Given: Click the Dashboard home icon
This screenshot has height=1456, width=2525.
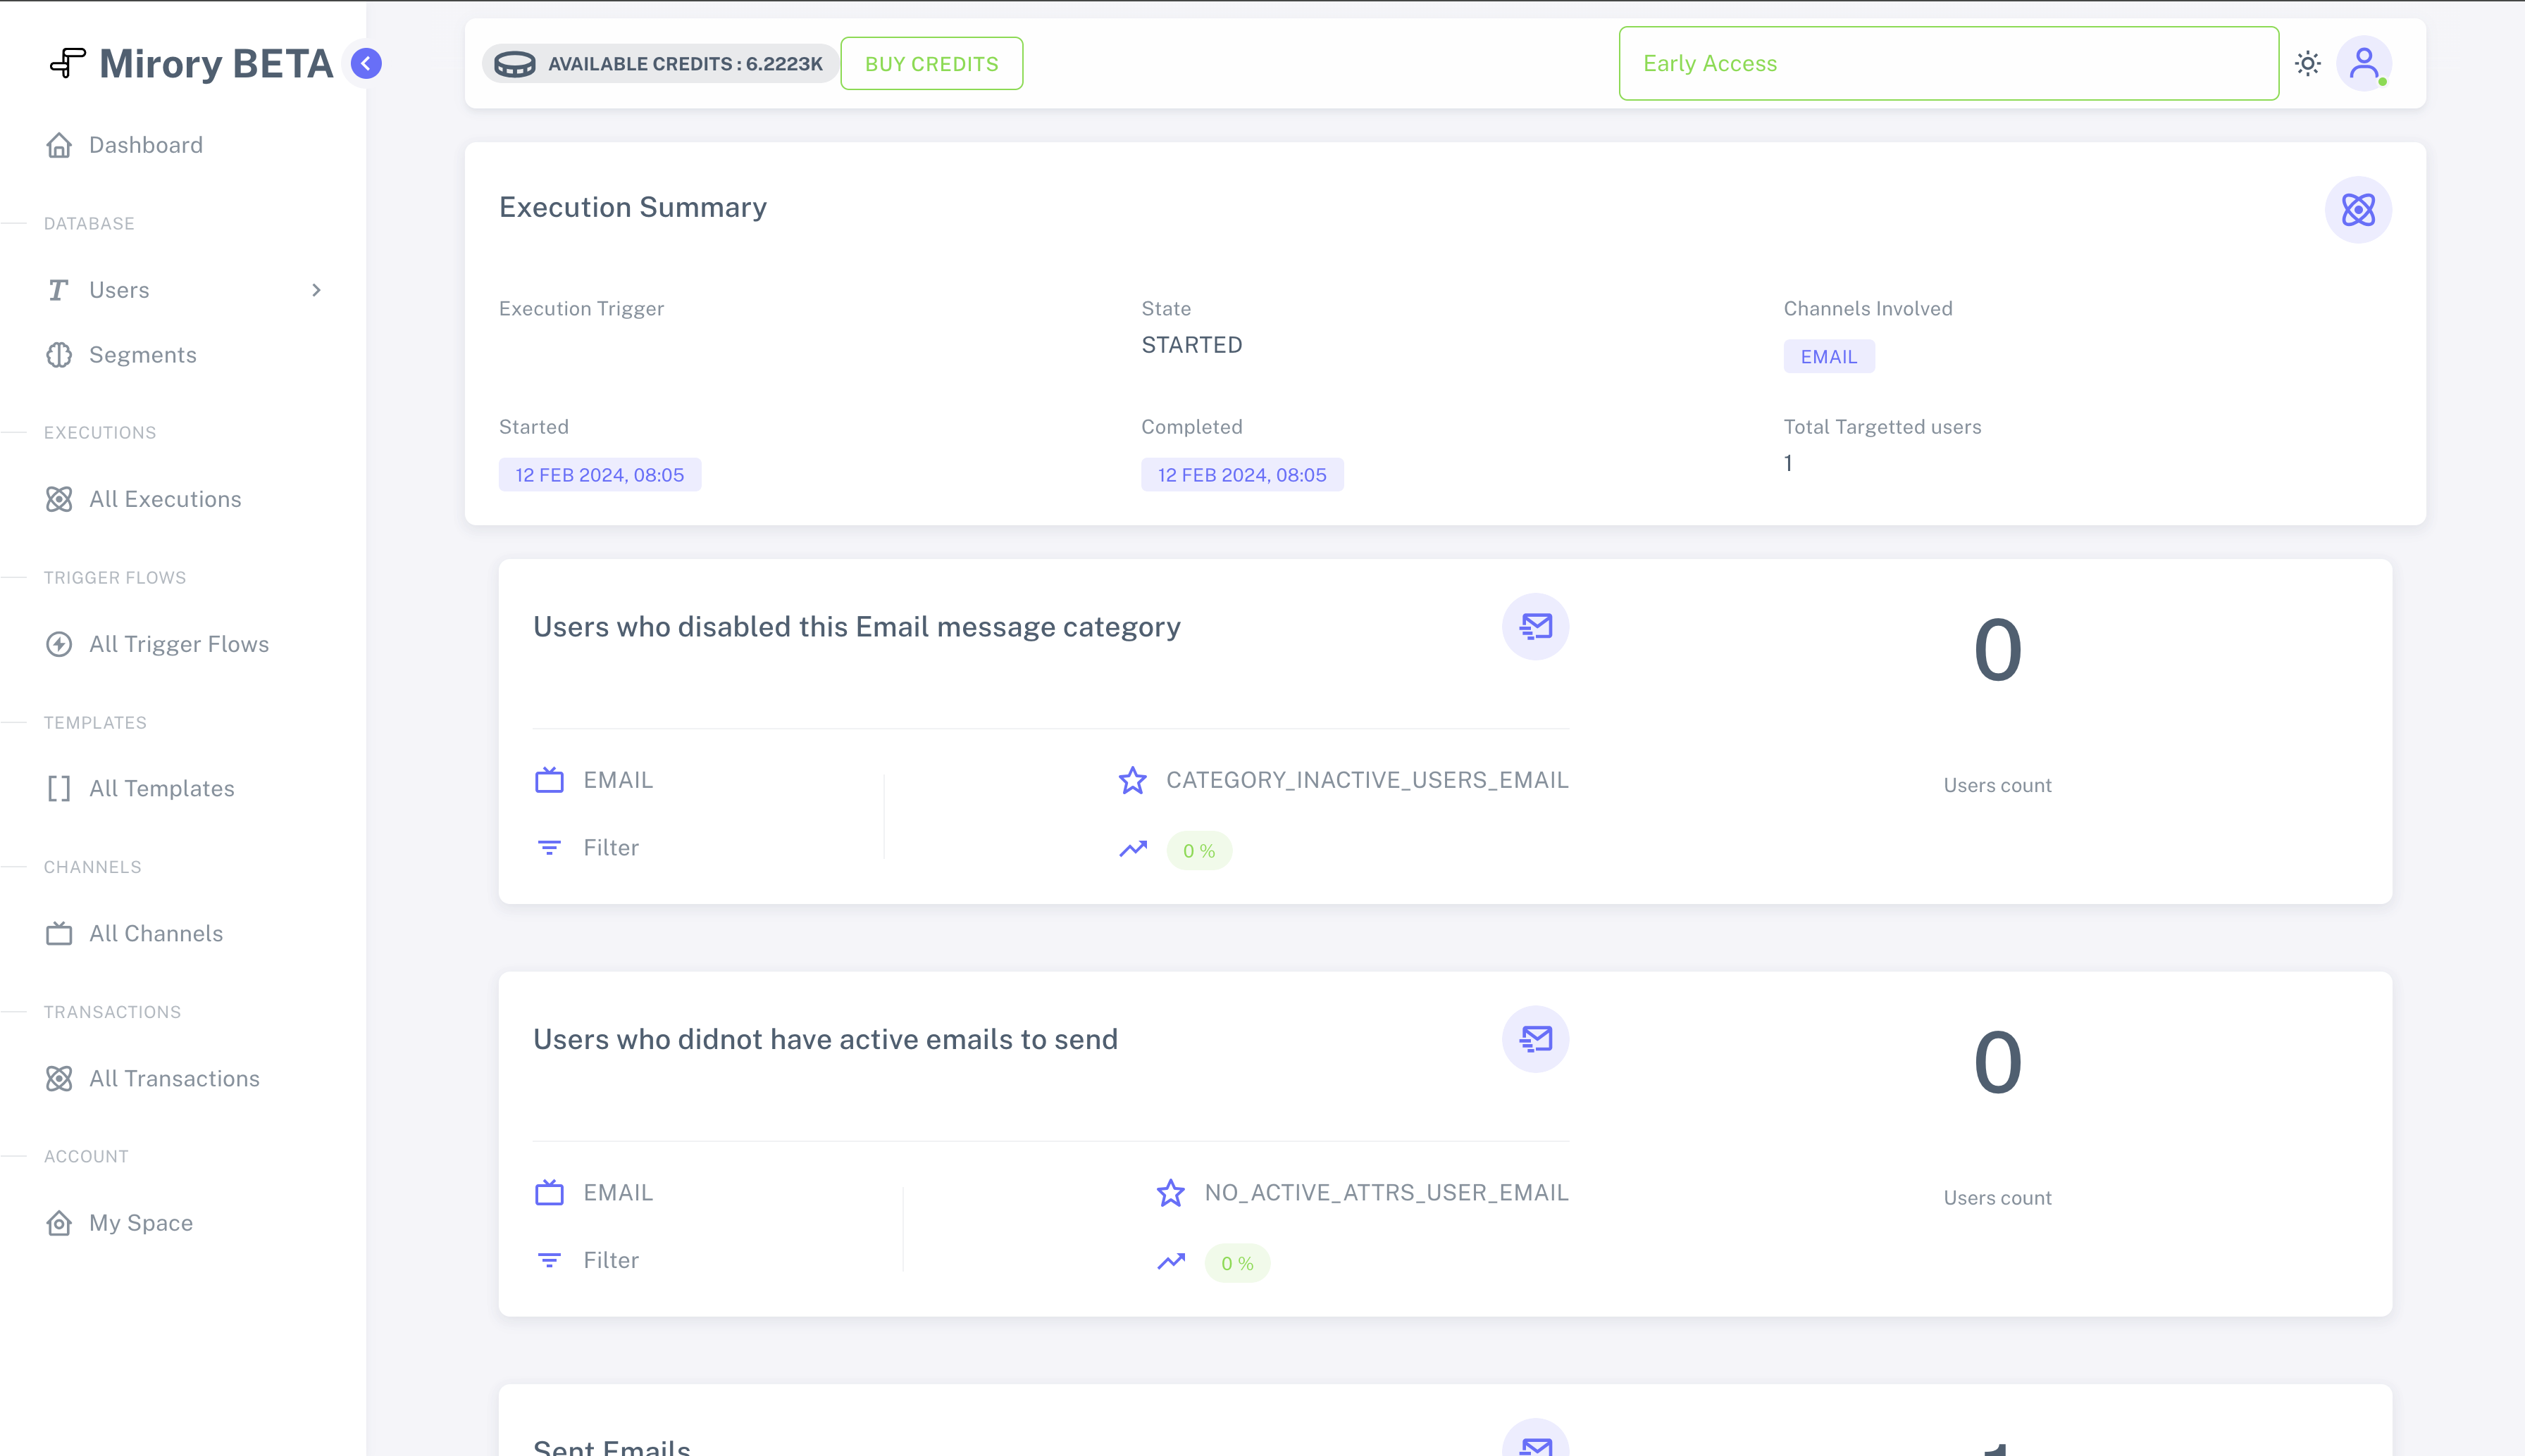Looking at the screenshot, I should [x=59, y=145].
